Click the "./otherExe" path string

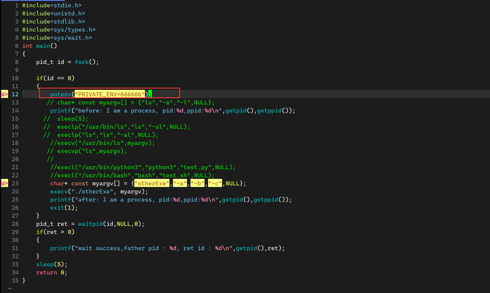pyautogui.click(x=92, y=191)
